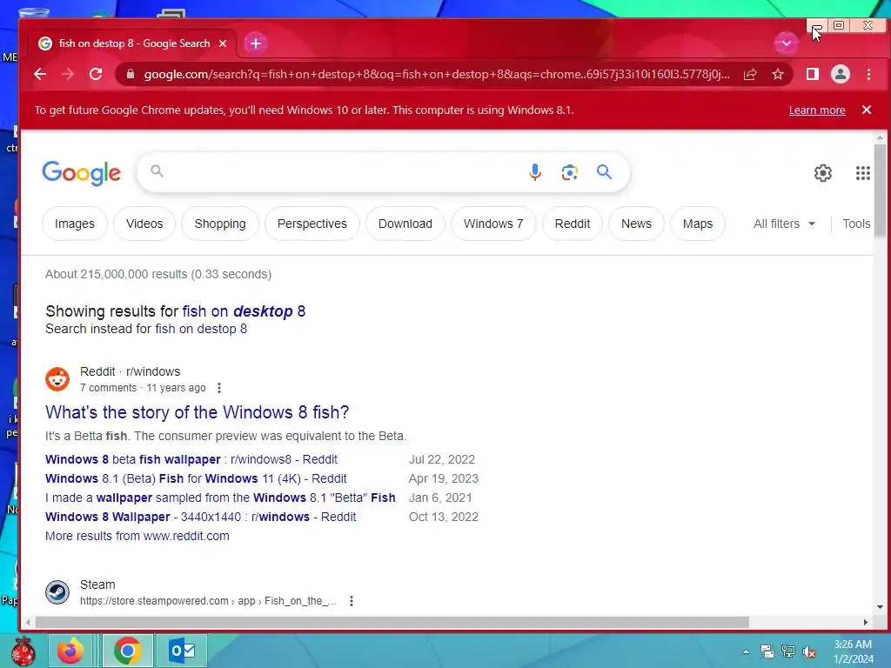Start voice search with microphone
The height and width of the screenshot is (668, 891).
point(535,171)
